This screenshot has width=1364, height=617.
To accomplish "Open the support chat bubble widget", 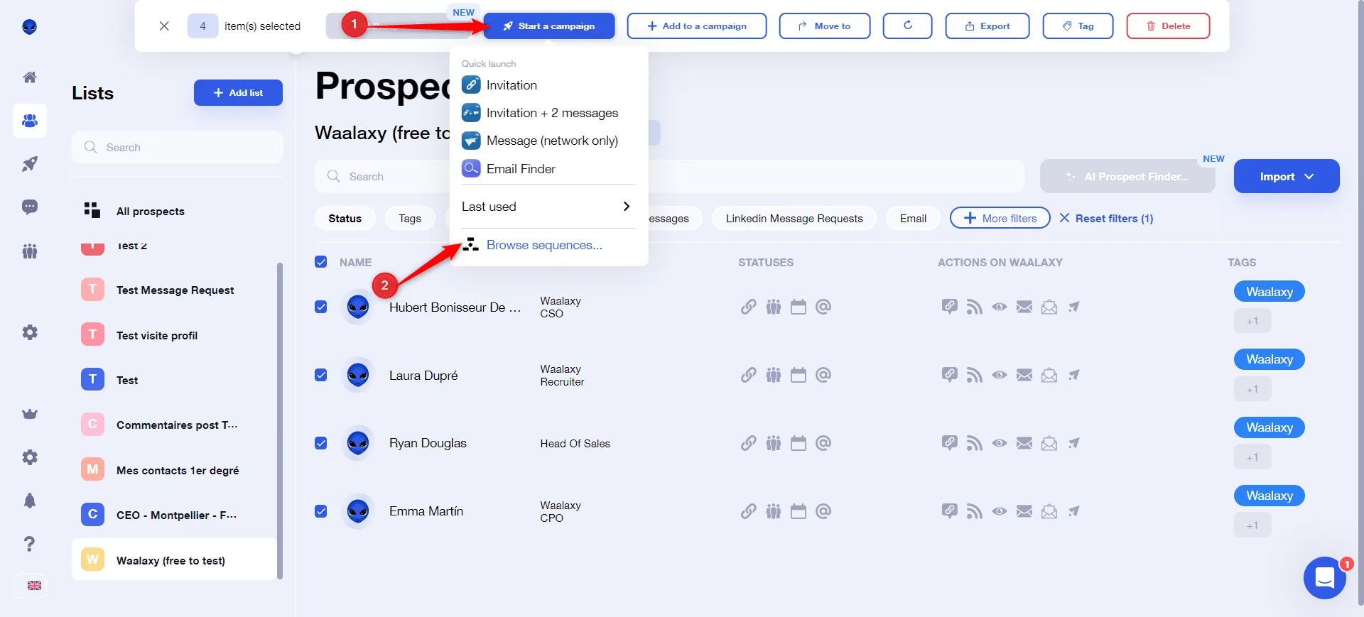I will point(1325,578).
